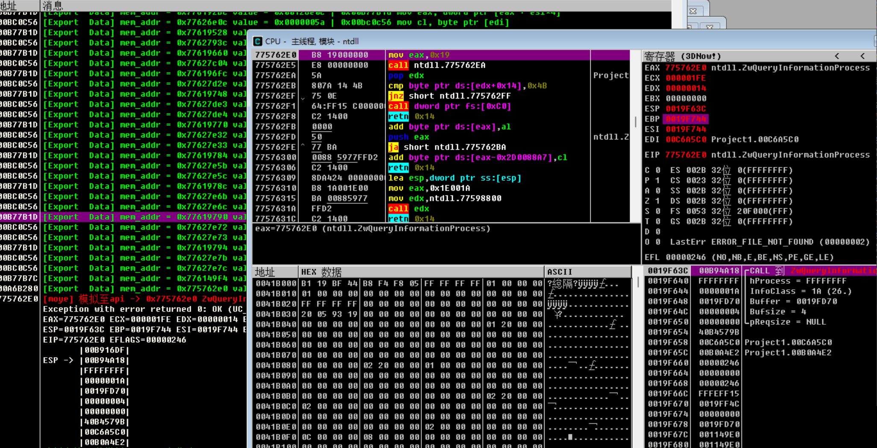The height and width of the screenshot is (448, 877).
Task: Click 'Exception with error returned 0: OK' line
Action: (144, 309)
